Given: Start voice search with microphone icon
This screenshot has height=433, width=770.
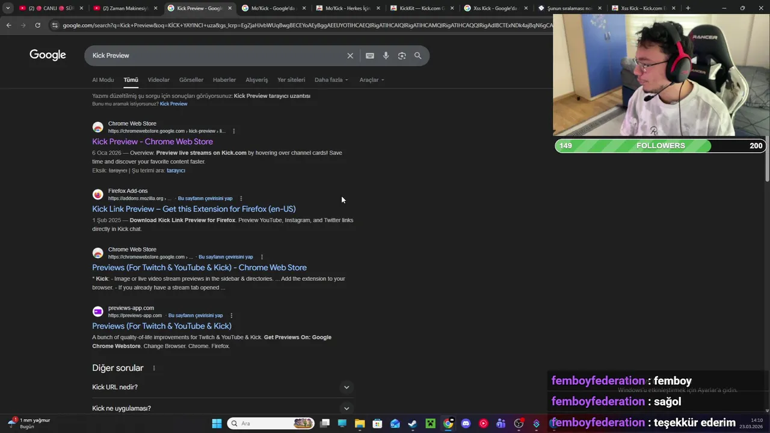Looking at the screenshot, I should coord(386,55).
